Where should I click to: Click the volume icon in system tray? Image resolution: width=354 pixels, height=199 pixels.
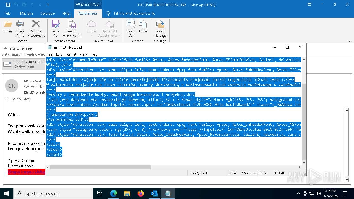pyautogui.click(x=318, y=193)
